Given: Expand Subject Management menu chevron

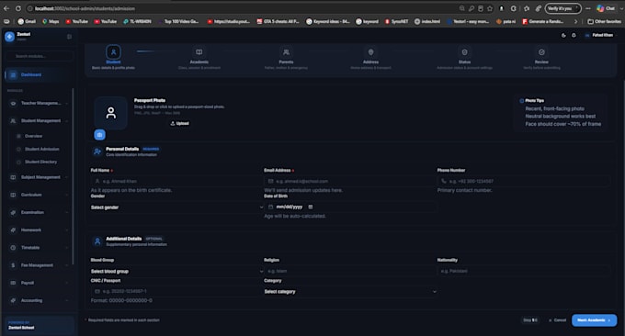Looking at the screenshot, I should click(x=66, y=177).
